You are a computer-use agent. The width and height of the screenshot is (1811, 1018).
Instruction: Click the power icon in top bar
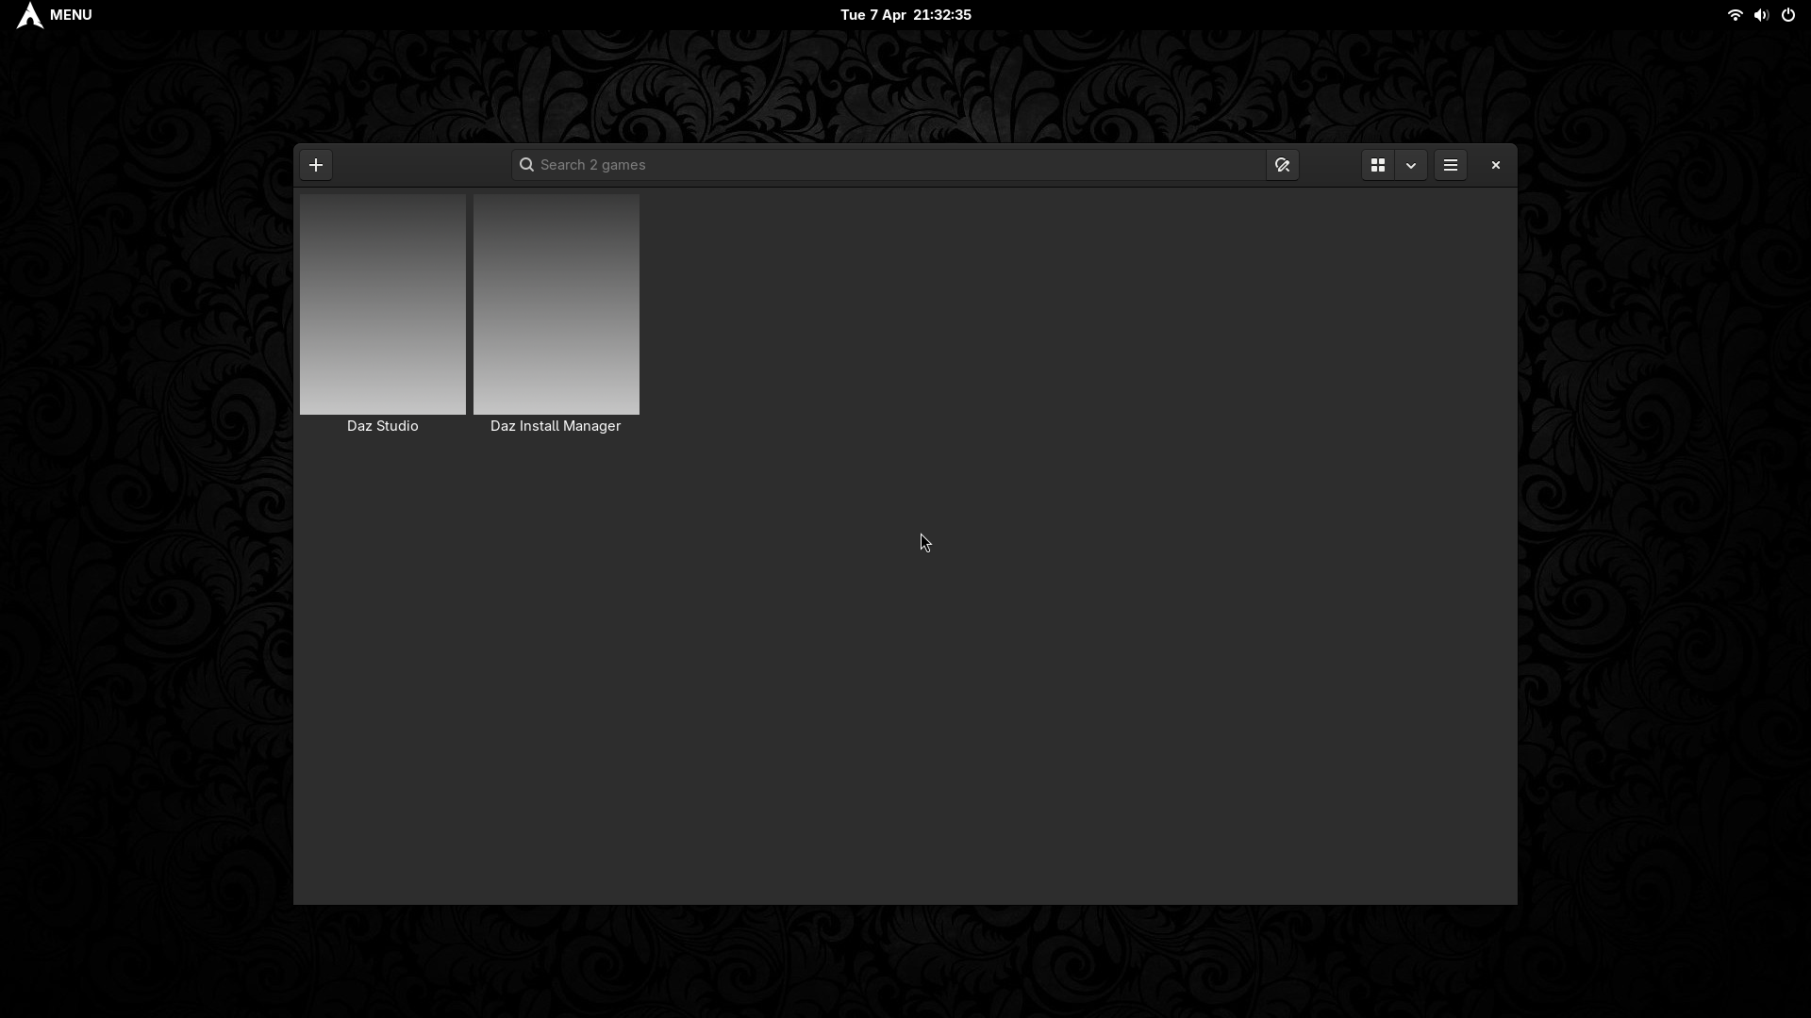1787,15
